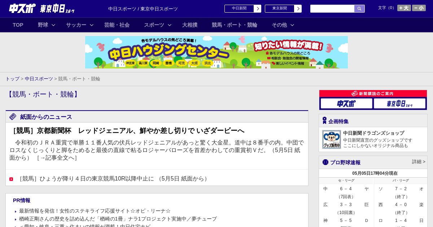
Task: Click the 中スポ subscription button
Action: (346, 103)
